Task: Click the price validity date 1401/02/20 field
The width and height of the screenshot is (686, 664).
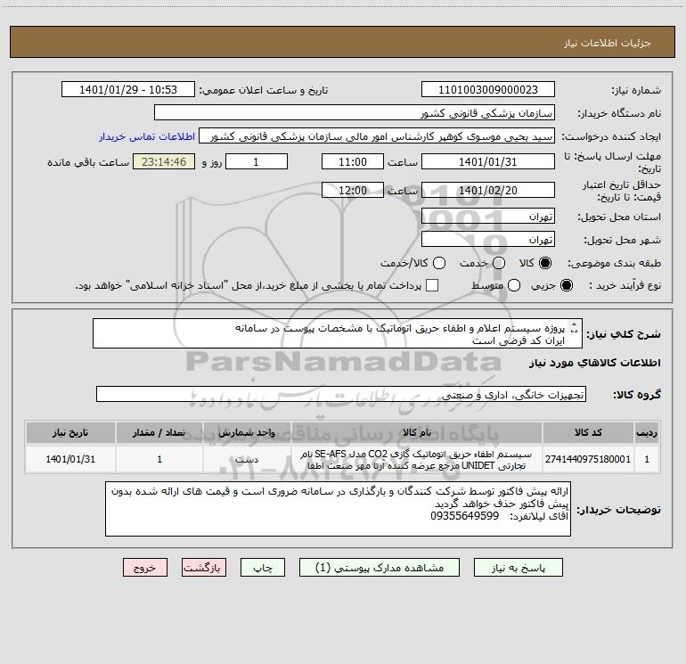Action: [x=488, y=190]
